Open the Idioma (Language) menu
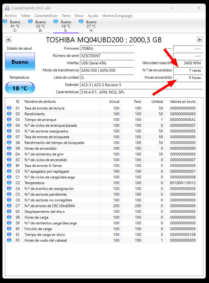The image size is (209, 283). point(117,16)
